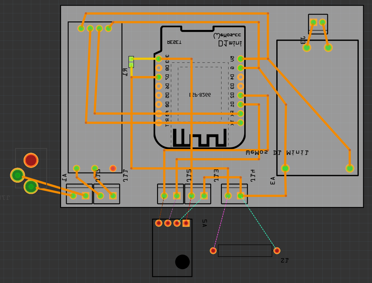Click the leftmost dark green off-board pad
Image resolution: width=372 pixels, height=283 pixels.
(18, 175)
